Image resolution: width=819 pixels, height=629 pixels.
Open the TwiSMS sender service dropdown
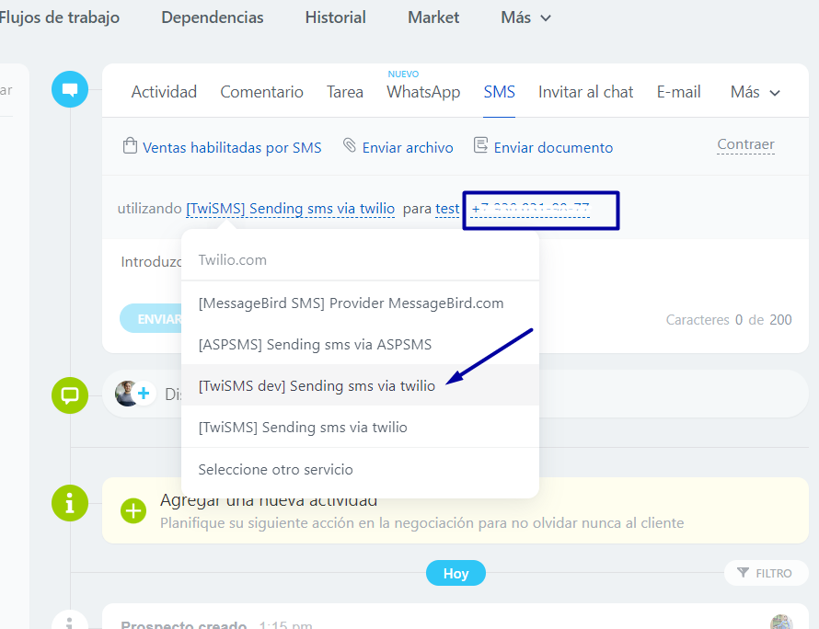coord(290,209)
